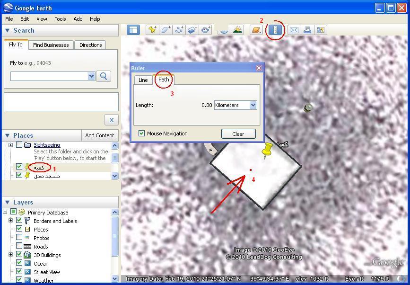Click Layers panel scroll down arrow
The width and height of the screenshot is (410, 285).
[x=115, y=279]
